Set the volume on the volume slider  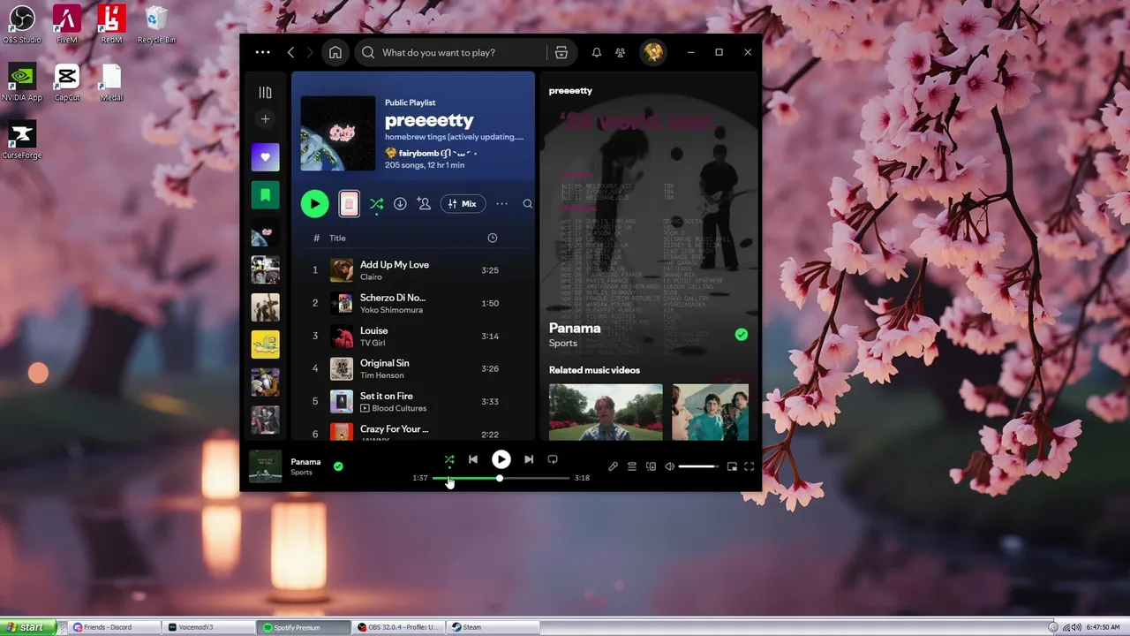(698, 466)
